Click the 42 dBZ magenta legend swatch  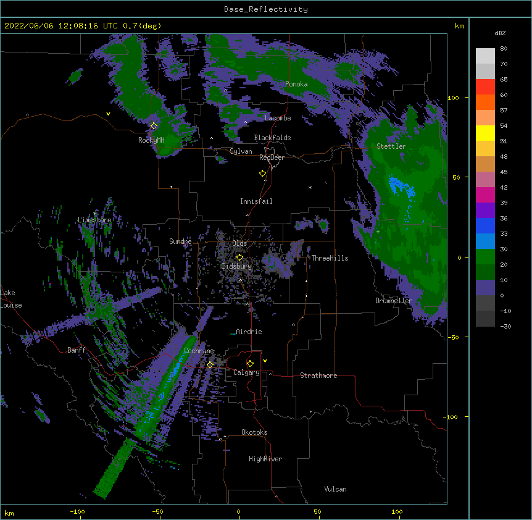point(485,195)
